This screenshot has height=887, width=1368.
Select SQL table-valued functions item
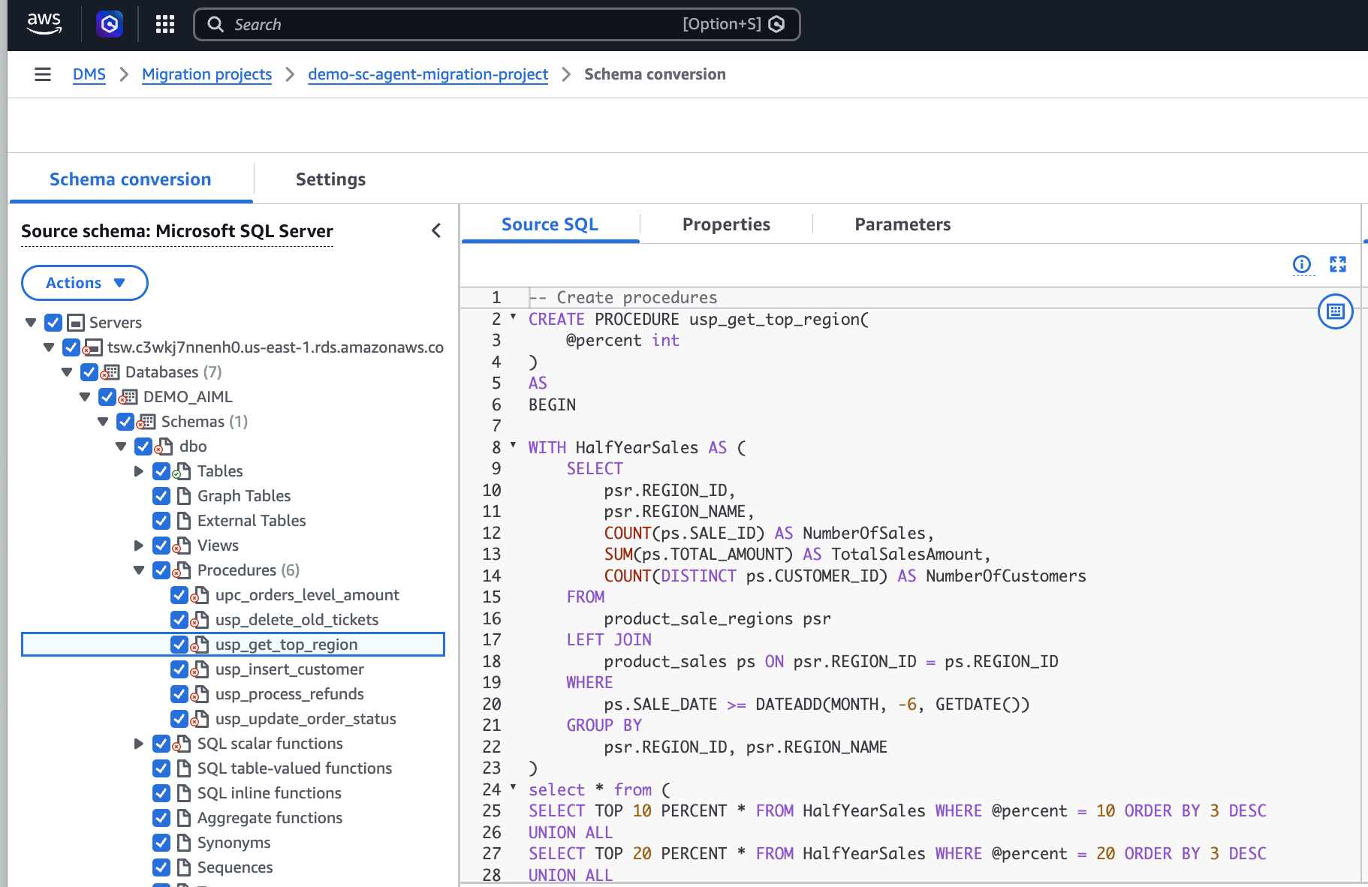tap(294, 768)
